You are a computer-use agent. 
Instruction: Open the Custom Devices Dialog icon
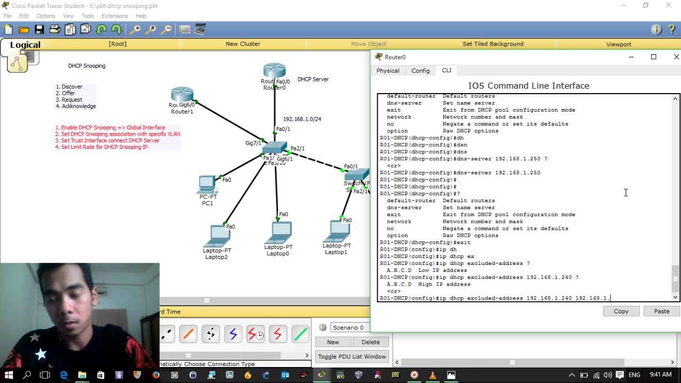pyautogui.click(x=200, y=30)
